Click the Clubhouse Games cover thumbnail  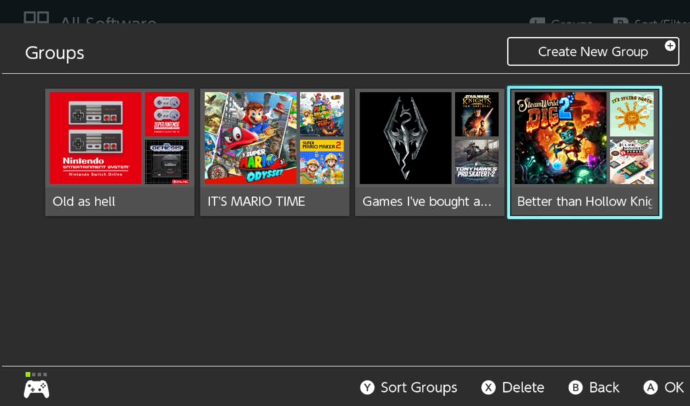[631, 162]
